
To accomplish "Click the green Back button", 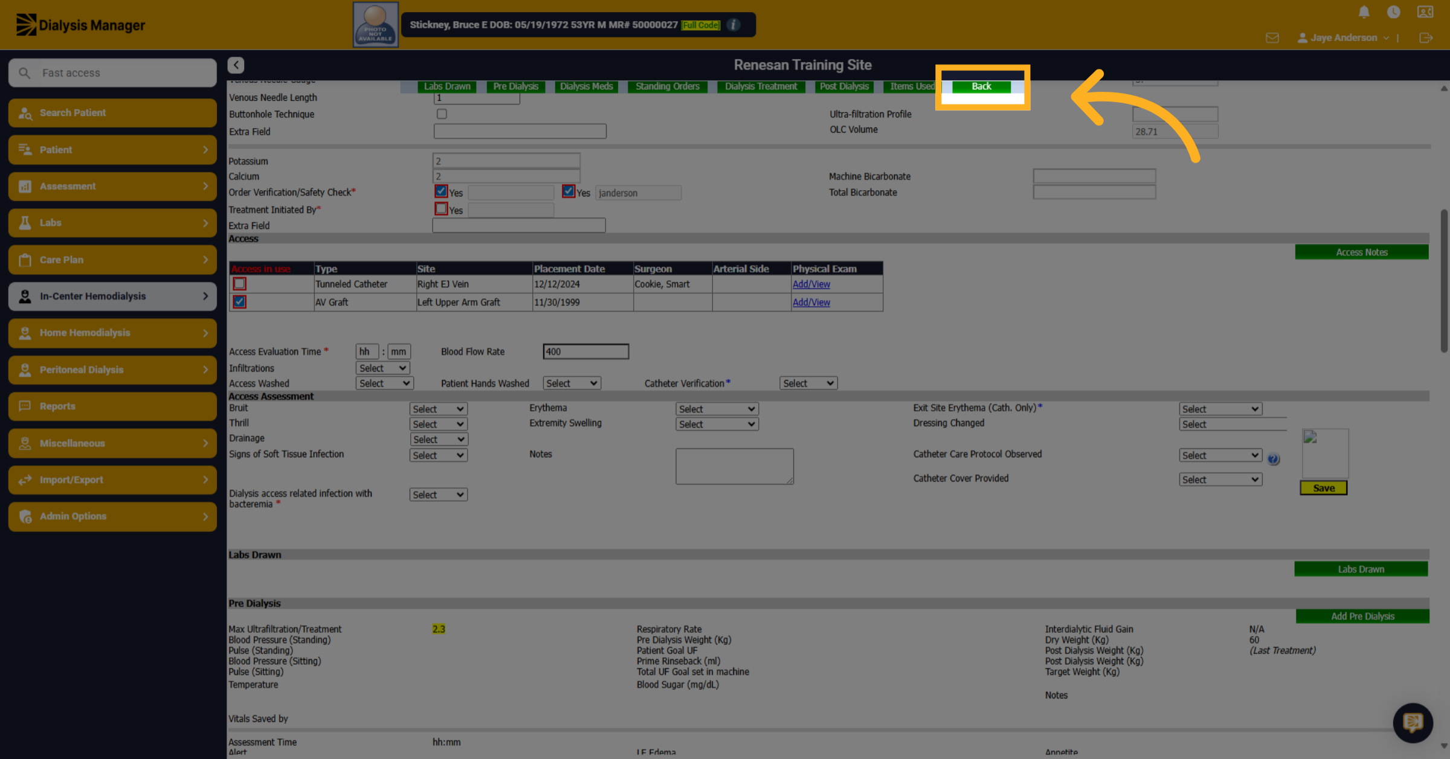I will (981, 86).
